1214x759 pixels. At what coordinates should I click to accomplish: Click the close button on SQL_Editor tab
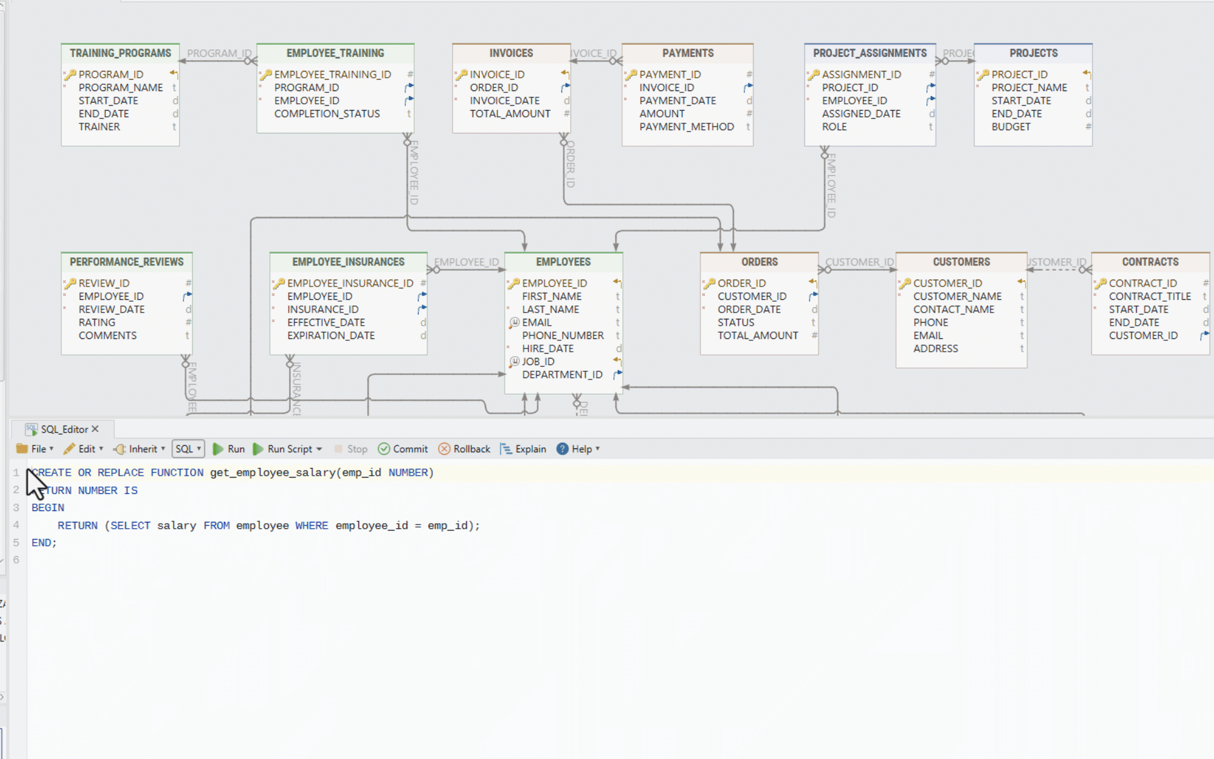(x=95, y=428)
